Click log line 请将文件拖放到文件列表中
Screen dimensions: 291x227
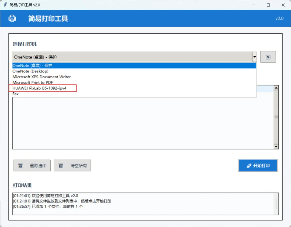pos(62,201)
